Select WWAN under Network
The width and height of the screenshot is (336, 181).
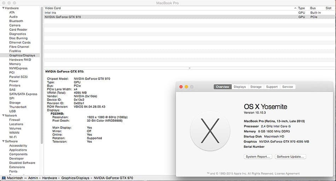point(15,132)
